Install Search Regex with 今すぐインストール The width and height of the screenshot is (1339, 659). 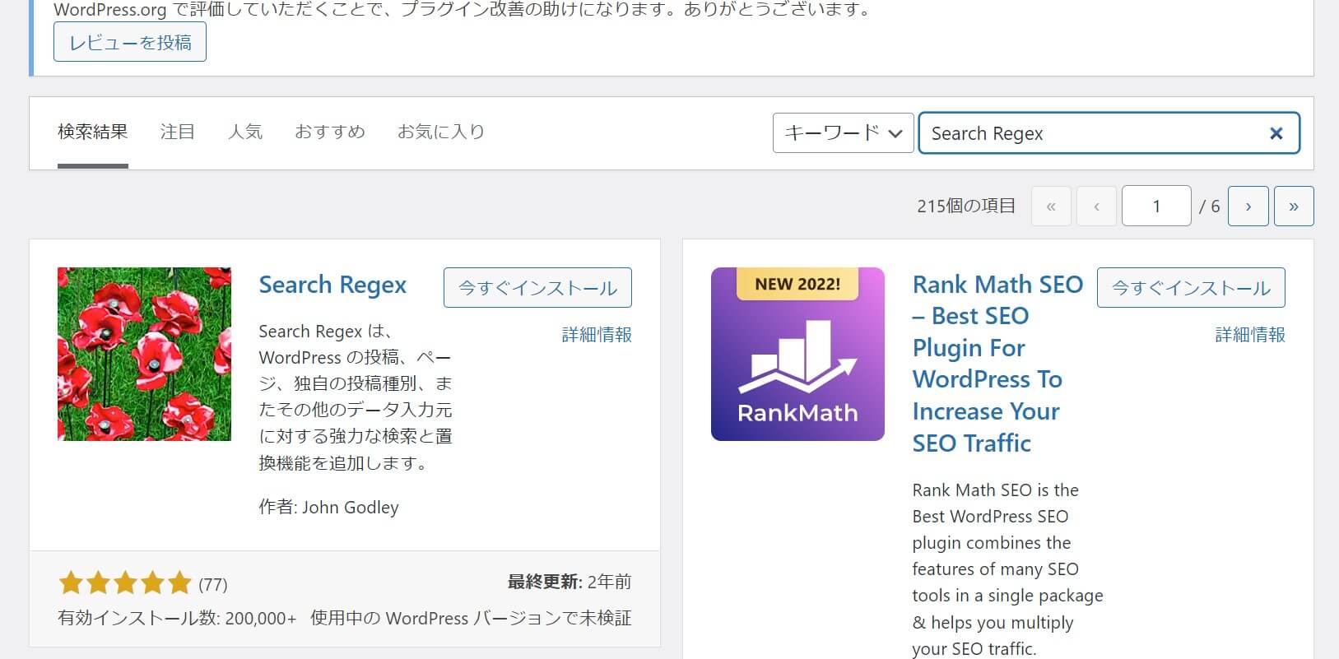point(537,288)
